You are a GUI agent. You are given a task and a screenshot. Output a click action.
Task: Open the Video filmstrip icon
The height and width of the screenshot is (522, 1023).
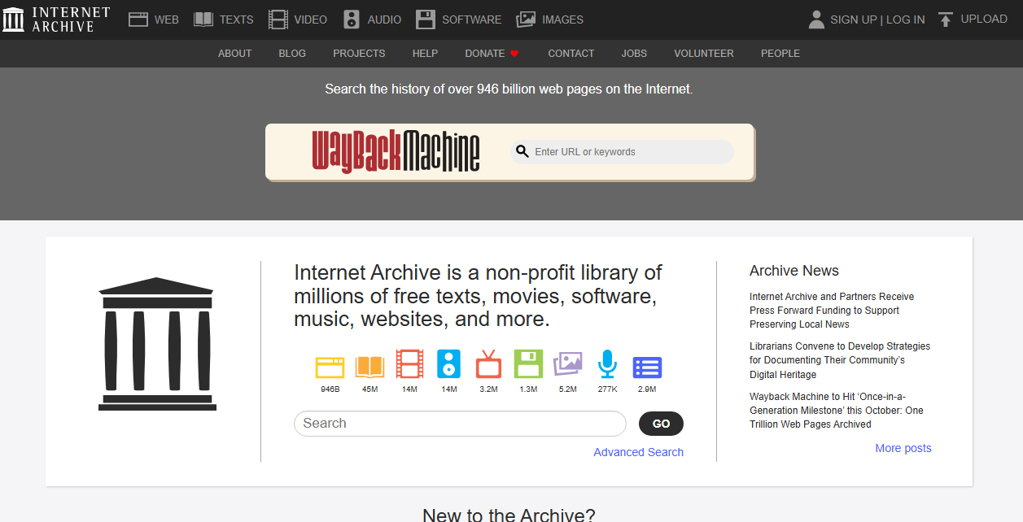click(x=278, y=20)
